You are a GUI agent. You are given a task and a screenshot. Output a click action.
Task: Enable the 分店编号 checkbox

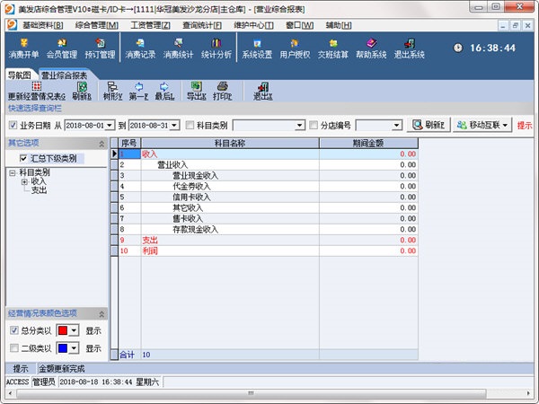[314, 125]
